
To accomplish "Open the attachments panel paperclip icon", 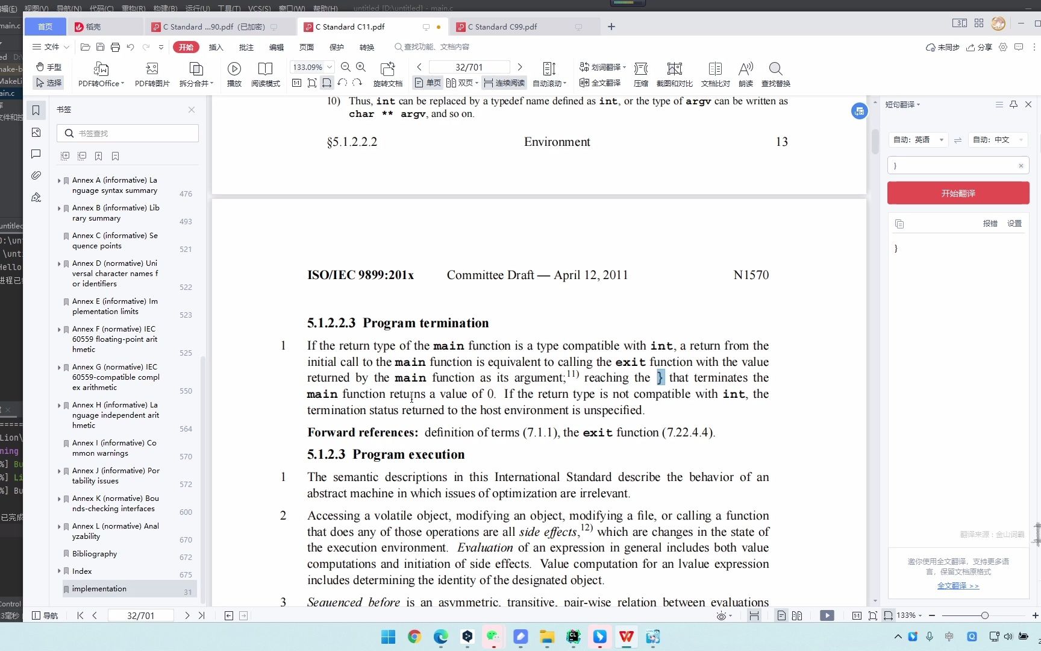I will click(36, 175).
